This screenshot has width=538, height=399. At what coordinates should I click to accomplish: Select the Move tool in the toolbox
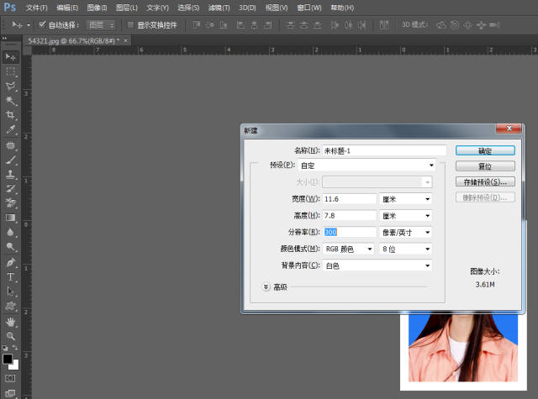click(x=11, y=56)
